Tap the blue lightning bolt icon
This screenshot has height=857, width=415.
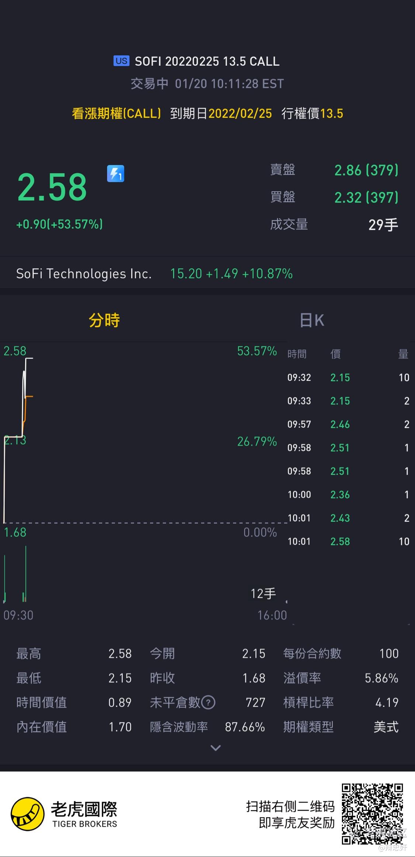point(115,173)
